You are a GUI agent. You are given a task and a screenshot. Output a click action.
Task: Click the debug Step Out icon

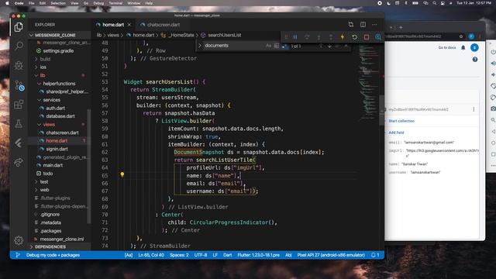331,37
